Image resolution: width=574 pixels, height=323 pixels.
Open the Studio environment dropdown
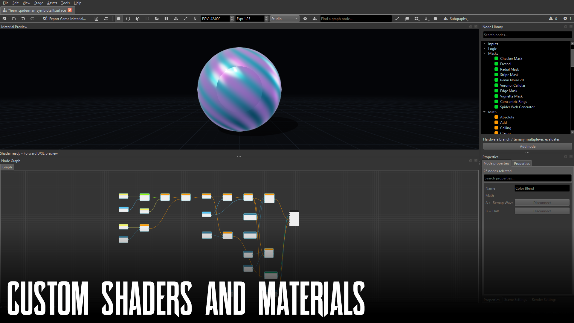[285, 19]
